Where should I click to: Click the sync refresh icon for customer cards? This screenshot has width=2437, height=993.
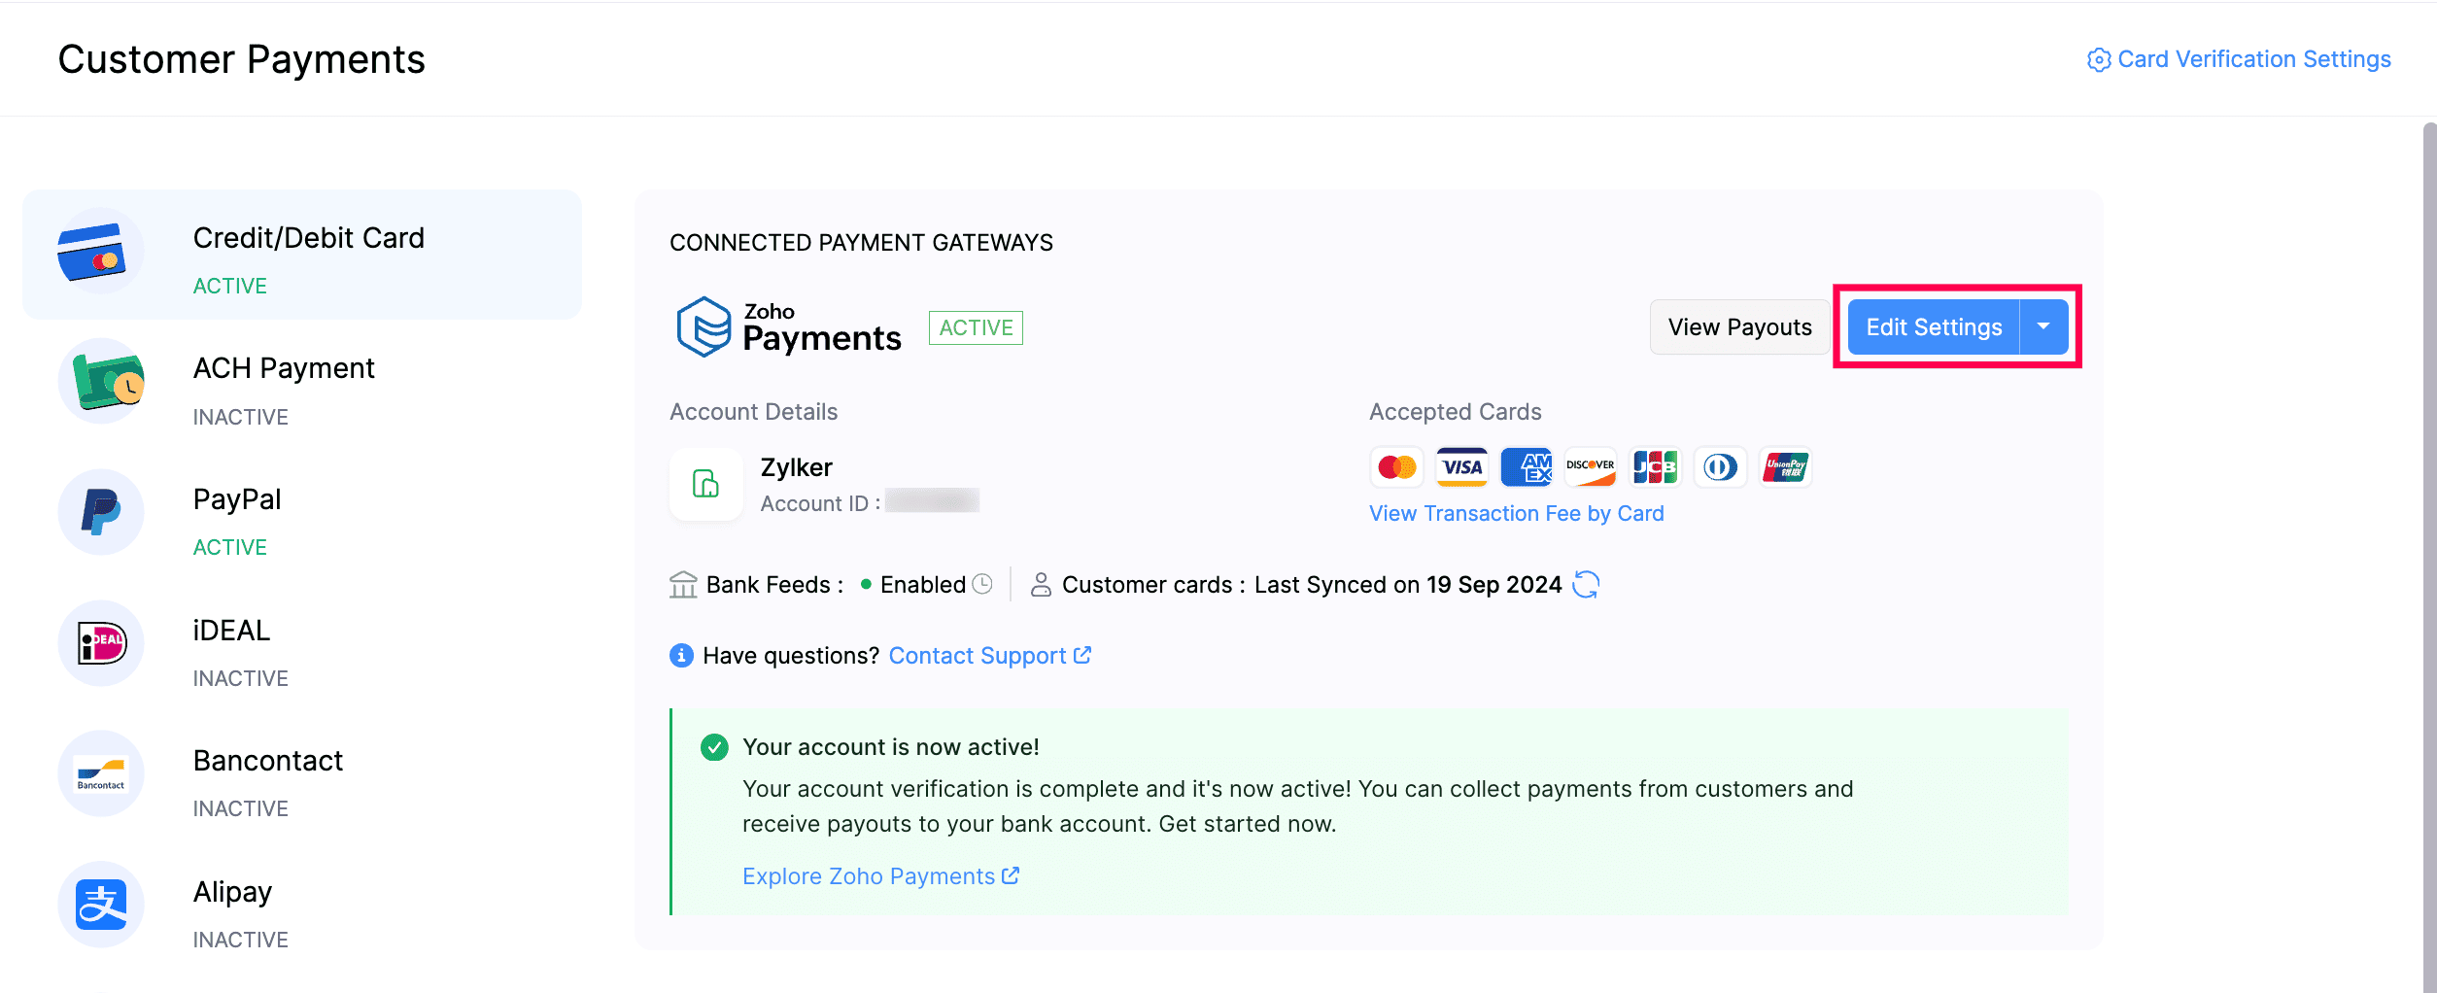(1586, 585)
